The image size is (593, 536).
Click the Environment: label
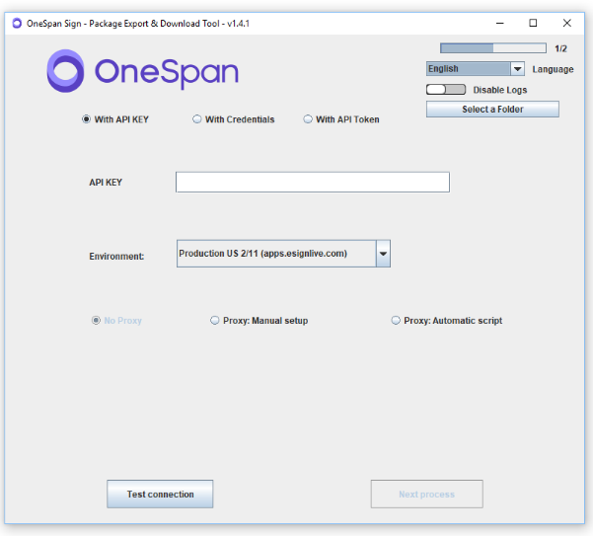click(116, 257)
